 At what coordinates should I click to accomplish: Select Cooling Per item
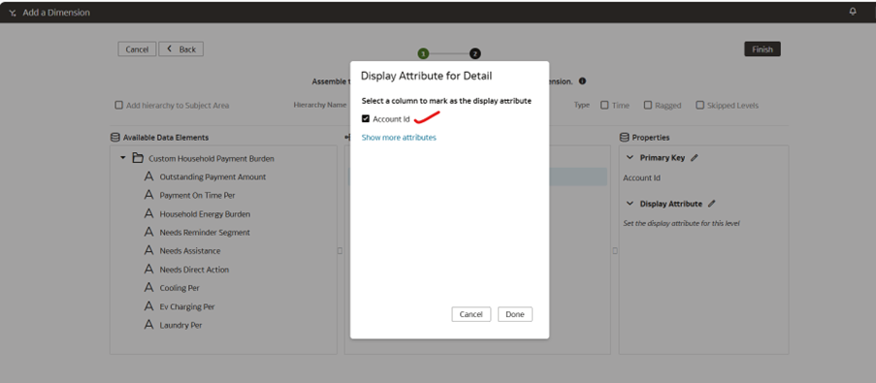179,288
